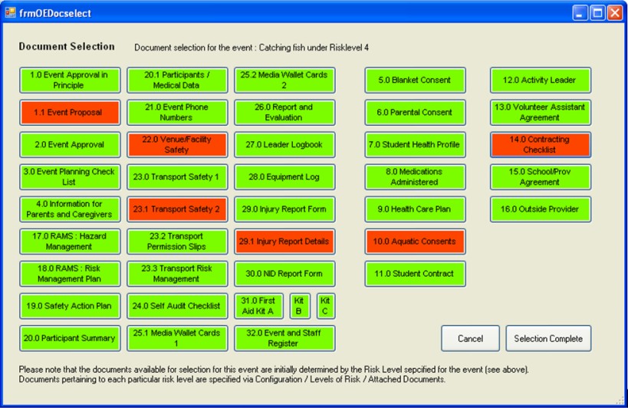Select 8.0 Medications Administered

point(415,177)
